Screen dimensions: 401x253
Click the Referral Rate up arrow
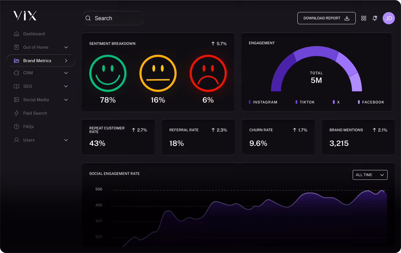(213, 130)
